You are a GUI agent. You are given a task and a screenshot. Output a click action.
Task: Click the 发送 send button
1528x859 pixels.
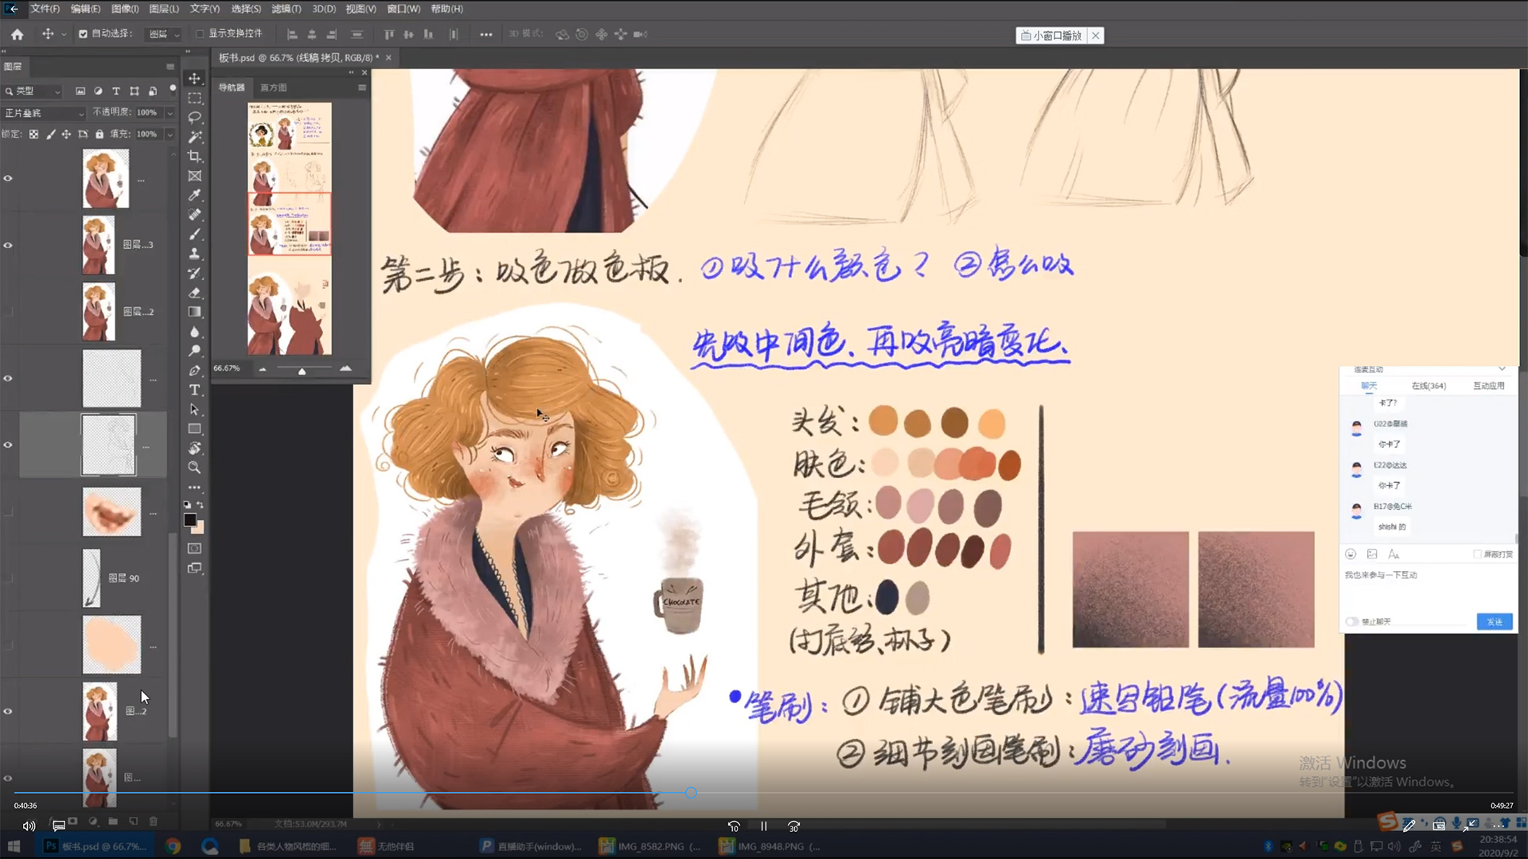click(x=1495, y=622)
